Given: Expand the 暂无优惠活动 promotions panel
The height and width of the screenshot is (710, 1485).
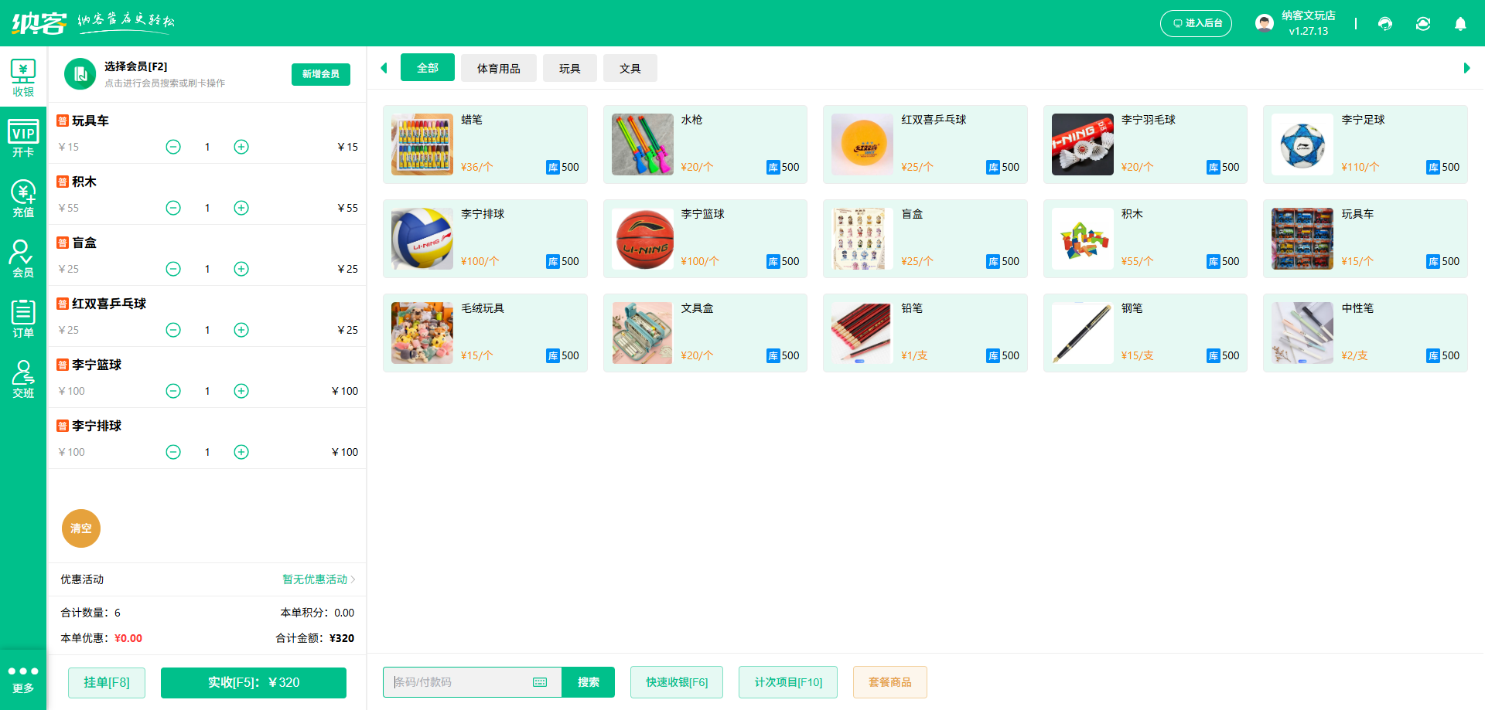Looking at the screenshot, I should [x=316, y=579].
